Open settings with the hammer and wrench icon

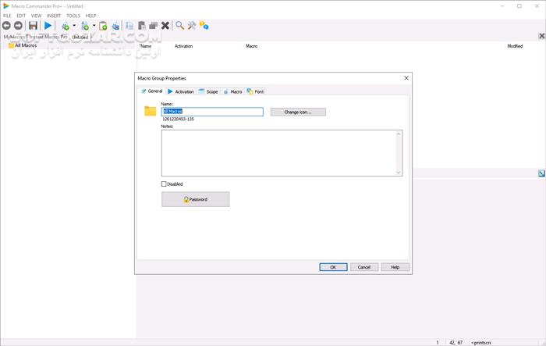(192, 26)
